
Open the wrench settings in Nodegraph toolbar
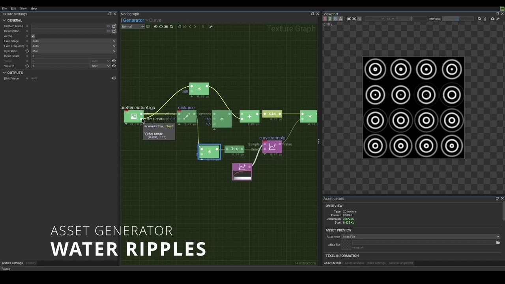(211, 27)
